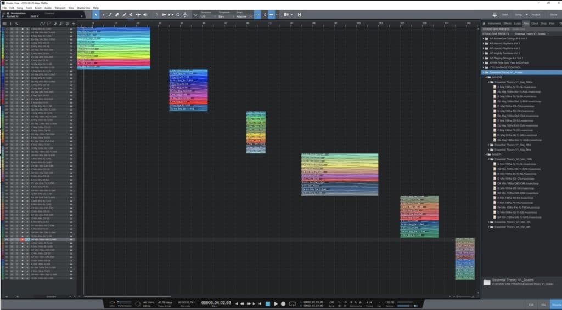Click the browser settings gear icon
Viewport: 562px width, 310px height.
(560, 24)
